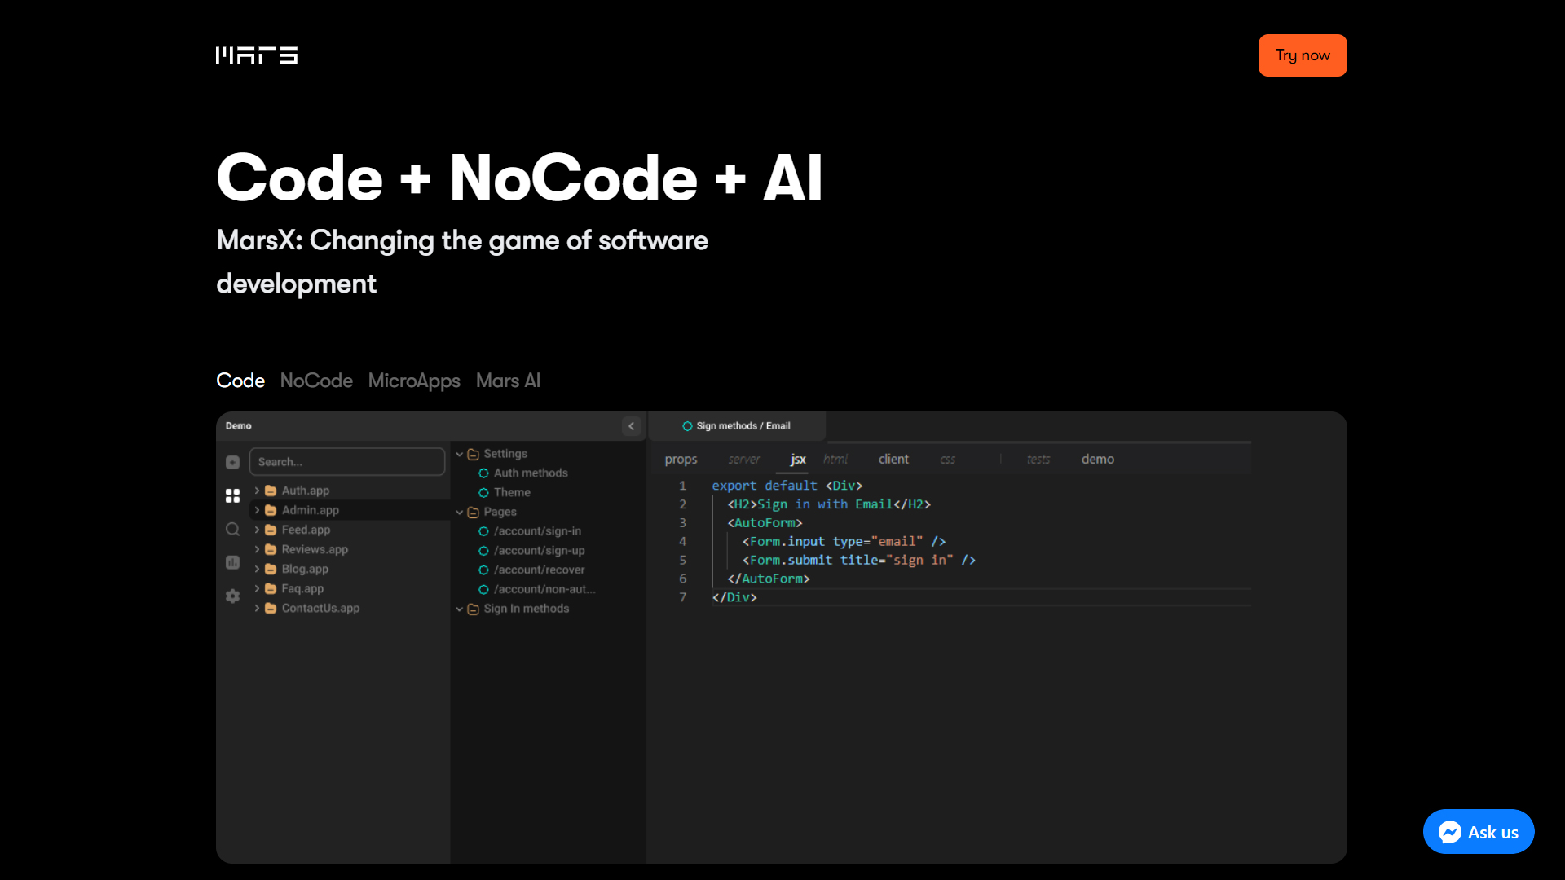
Task: Expand the Reviews.app folder chevron
Action: (257, 549)
